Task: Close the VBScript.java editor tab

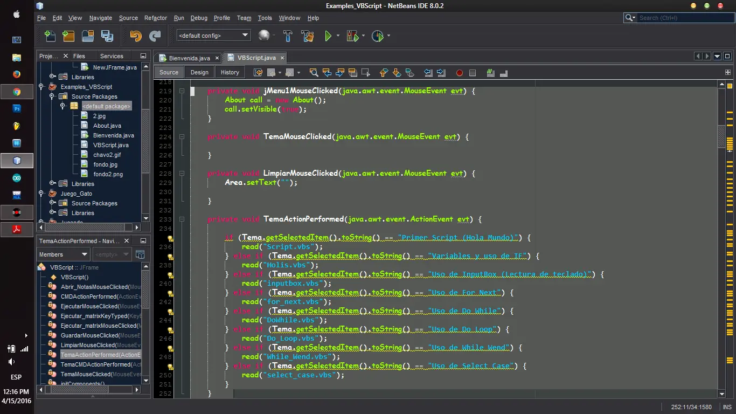Action: pyautogui.click(x=282, y=58)
